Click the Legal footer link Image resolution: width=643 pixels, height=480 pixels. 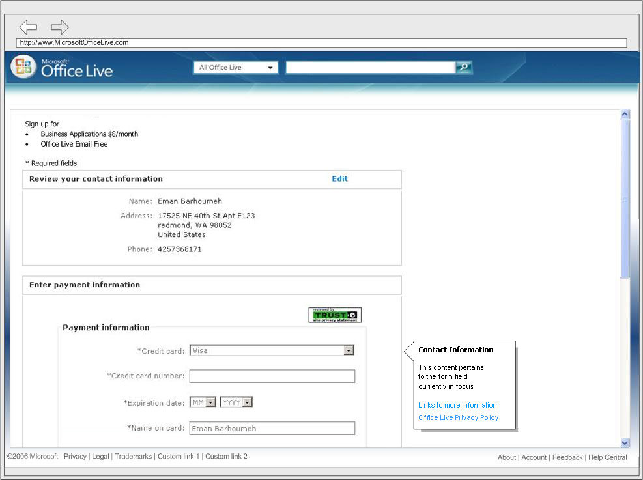tap(100, 456)
